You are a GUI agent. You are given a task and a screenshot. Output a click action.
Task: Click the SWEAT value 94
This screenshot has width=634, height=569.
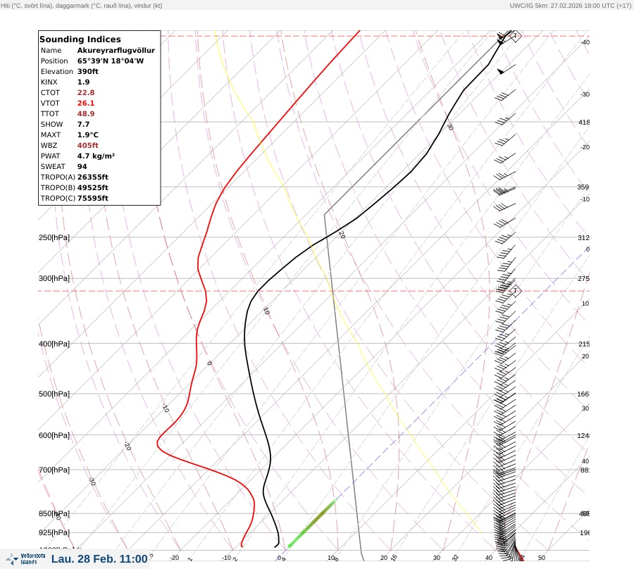(x=82, y=166)
